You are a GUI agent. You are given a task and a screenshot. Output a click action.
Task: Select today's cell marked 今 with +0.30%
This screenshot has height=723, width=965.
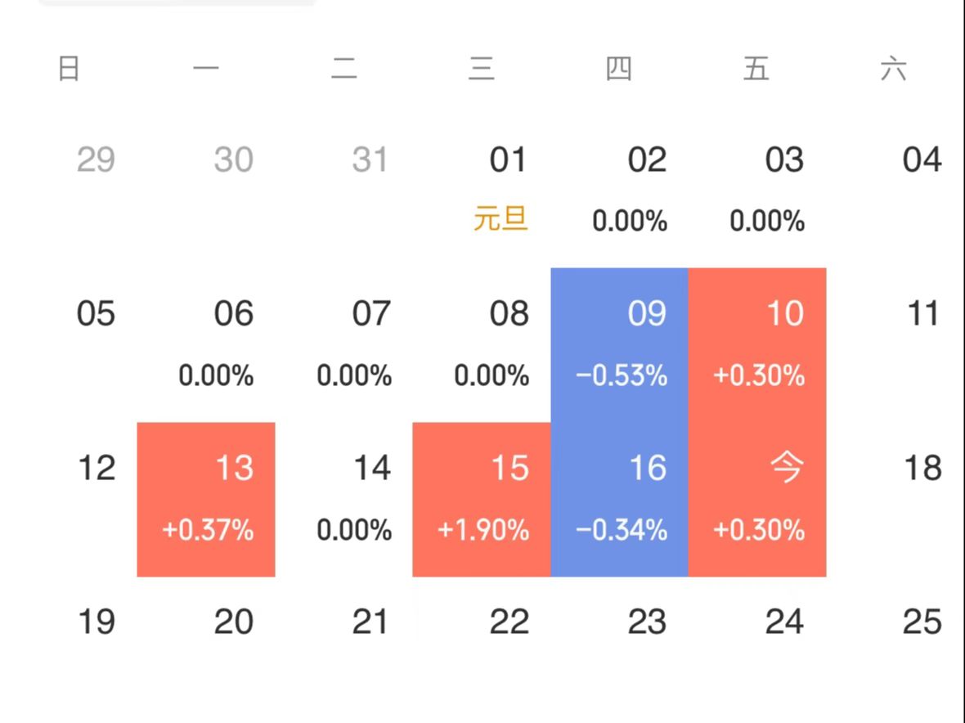757,499
